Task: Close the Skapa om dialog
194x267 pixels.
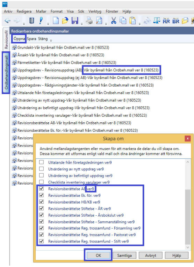Action: point(187,139)
